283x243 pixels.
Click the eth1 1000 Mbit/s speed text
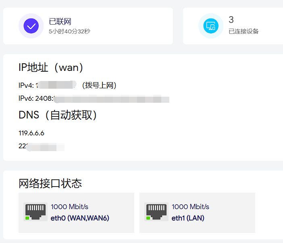pos(190,207)
